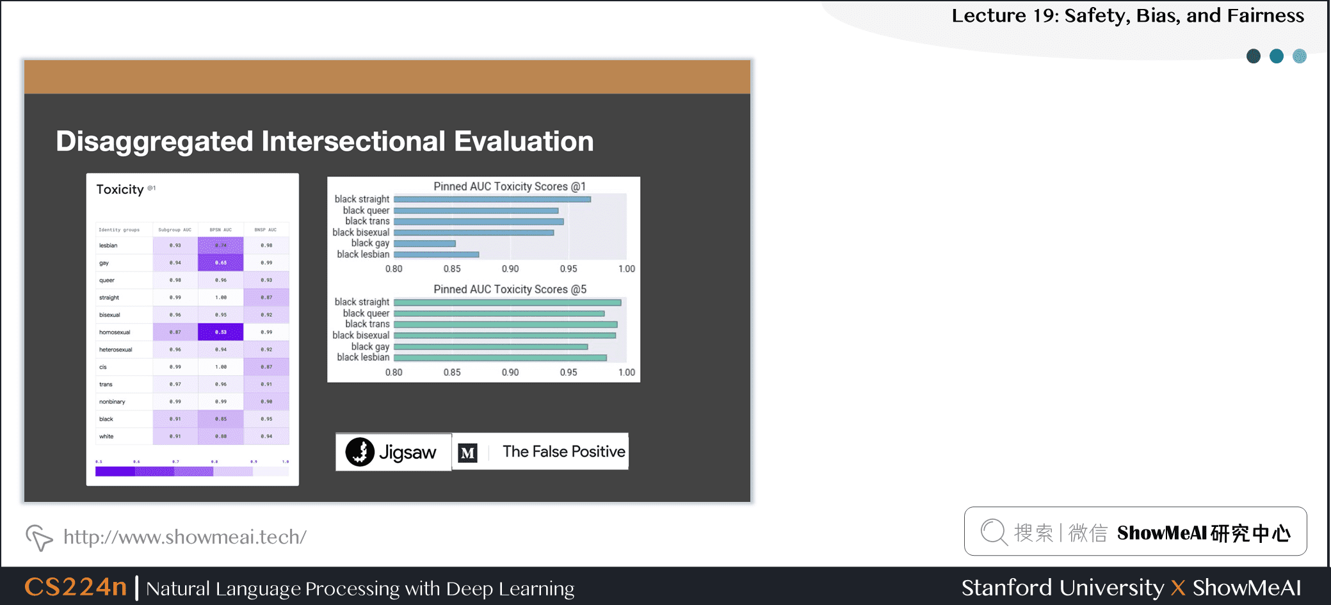The width and height of the screenshot is (1331, 605).
Task: Select the 'queer' row label
Action: pos(107,280)
